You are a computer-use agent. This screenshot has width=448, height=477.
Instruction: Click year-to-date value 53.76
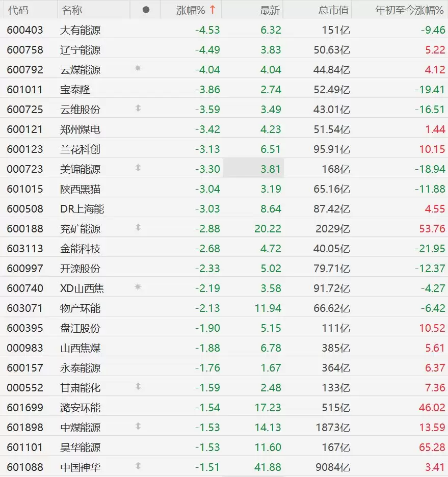tap(432, 229)
